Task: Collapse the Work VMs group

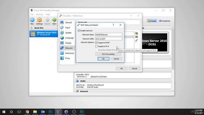Action: click(32, 28)
